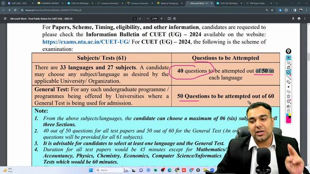Download the PDF file
Viewport: 310px width, 174px height.
coord(293,18)
